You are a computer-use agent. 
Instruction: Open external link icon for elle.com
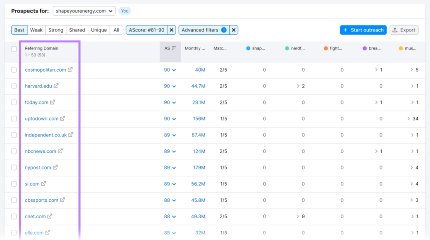tap(48, 232)
